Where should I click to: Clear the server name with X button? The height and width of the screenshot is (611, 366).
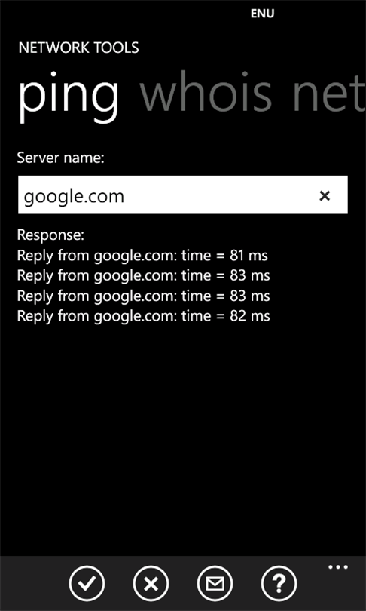(x=325, y=195)
